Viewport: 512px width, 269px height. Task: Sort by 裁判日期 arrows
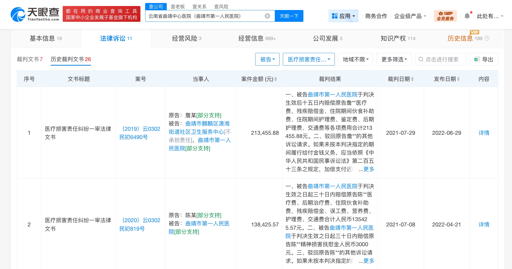(412, 79)
